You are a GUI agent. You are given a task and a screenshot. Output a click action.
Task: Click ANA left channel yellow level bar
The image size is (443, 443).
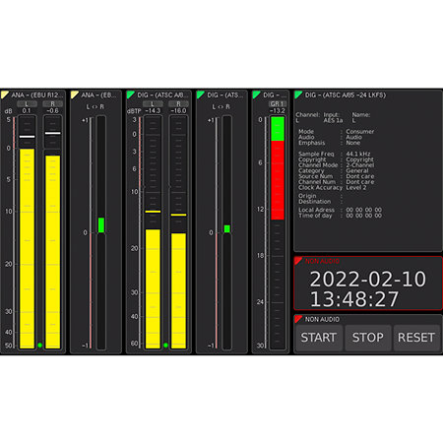[x=27, y=248]
